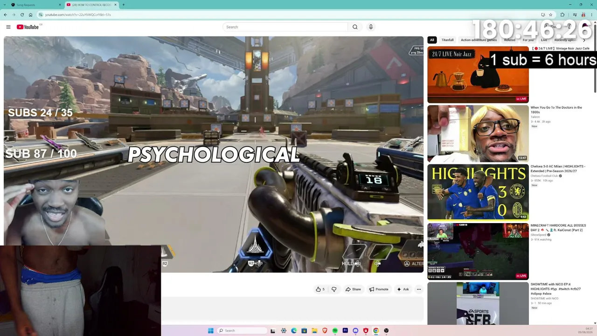This screenshot has width=597, height=336.
Task: Close the YouTube video tab
Action: pos(115,5)
